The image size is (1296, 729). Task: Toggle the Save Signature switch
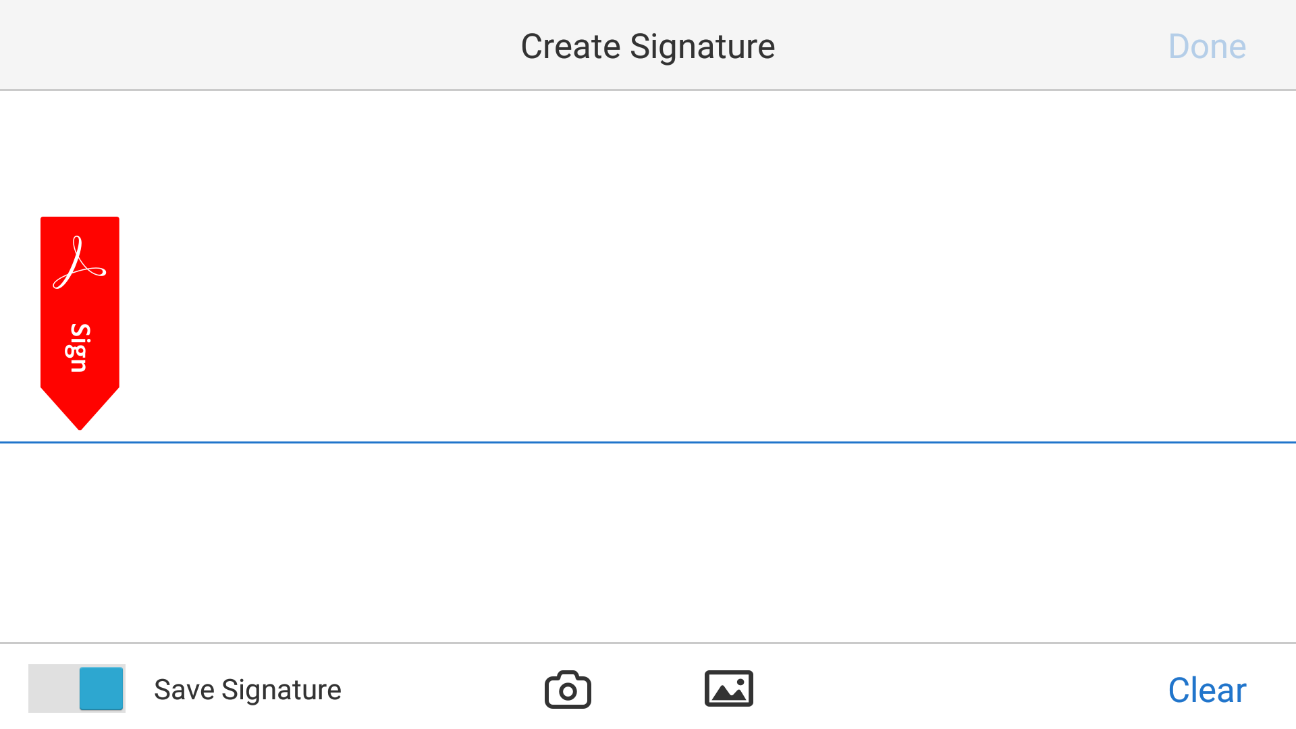click(77, 688)
